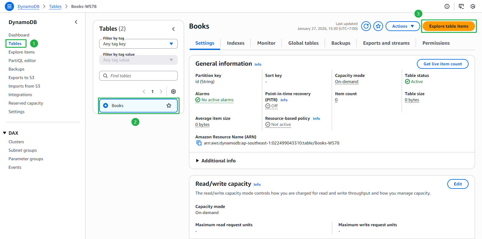Open Explore items in the sidebar

[22, 52]
